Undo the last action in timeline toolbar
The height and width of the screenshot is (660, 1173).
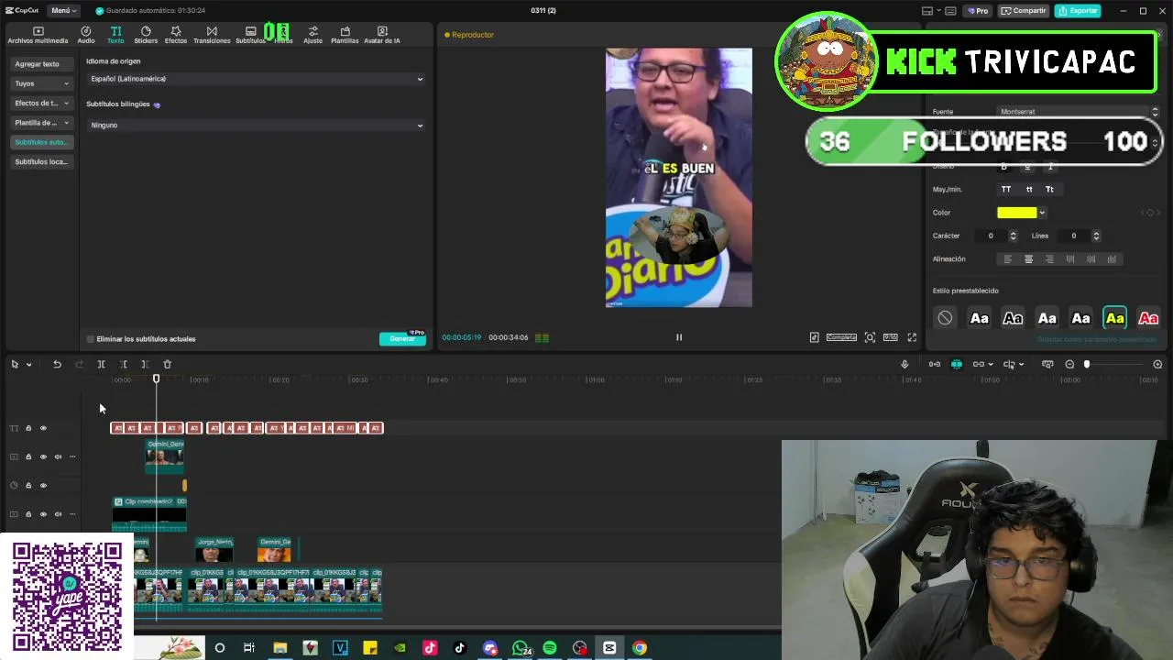(57, 365)
